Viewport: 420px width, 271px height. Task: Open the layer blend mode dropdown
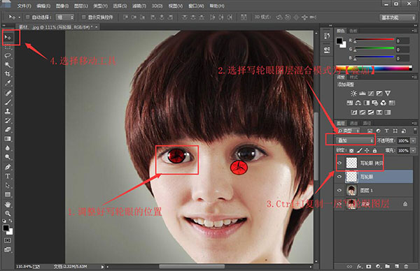point(355,140)
